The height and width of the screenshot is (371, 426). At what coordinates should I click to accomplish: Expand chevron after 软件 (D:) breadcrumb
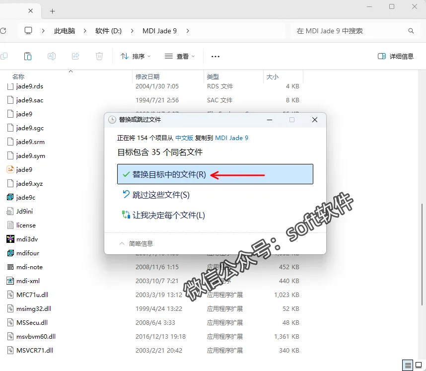(x=132, y=31)
